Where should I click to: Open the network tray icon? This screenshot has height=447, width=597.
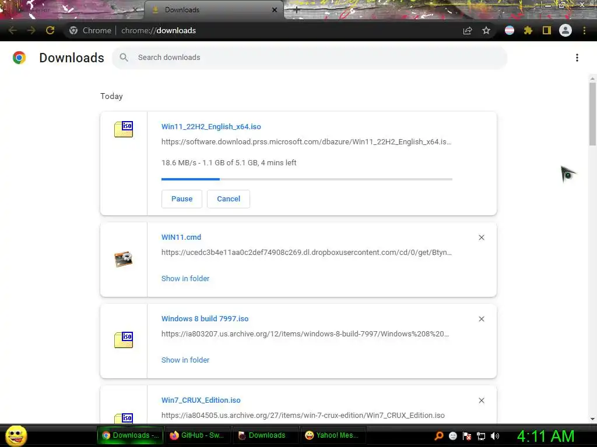(x=481, y=435)
